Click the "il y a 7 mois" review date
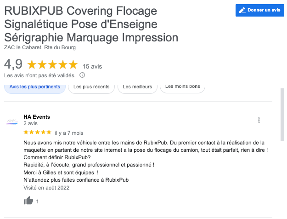287x219 pixels. tap(69, 133)
